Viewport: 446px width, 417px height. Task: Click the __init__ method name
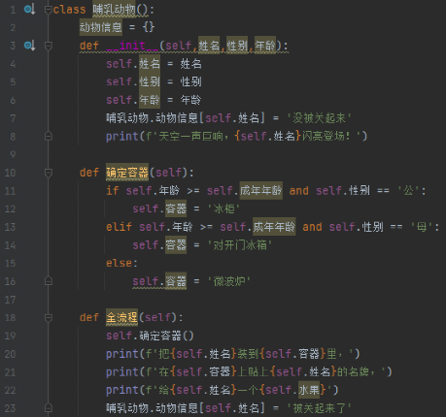132,46
